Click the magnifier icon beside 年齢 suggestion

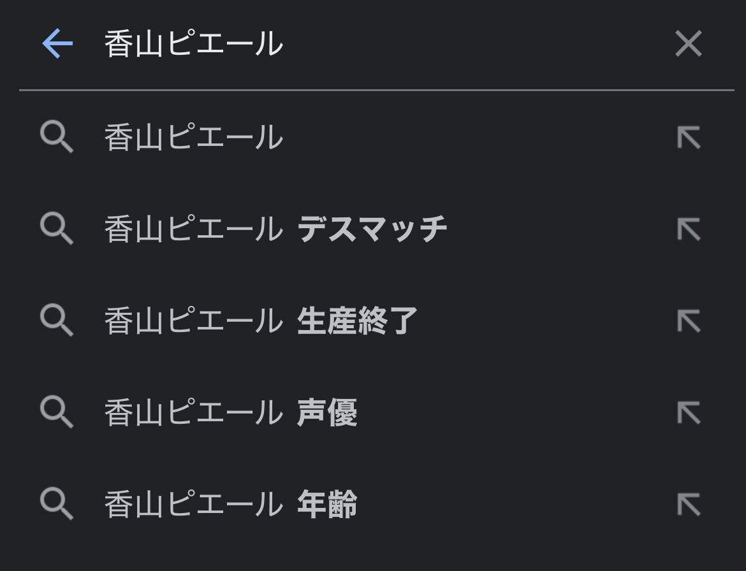click(x=57, y=505)
